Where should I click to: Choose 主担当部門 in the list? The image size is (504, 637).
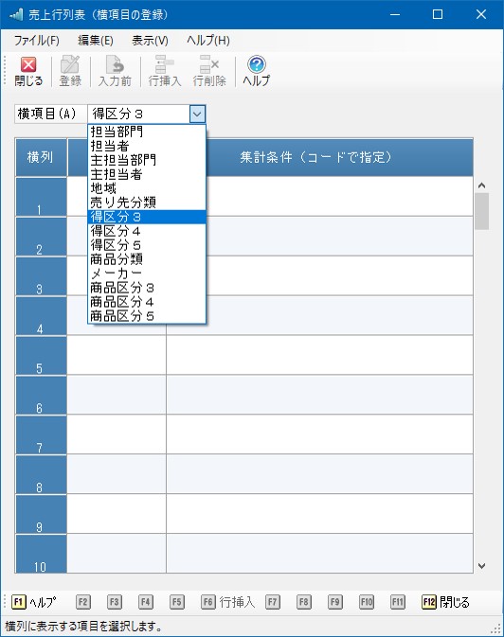pyautogui.click(x=147, y=160)
